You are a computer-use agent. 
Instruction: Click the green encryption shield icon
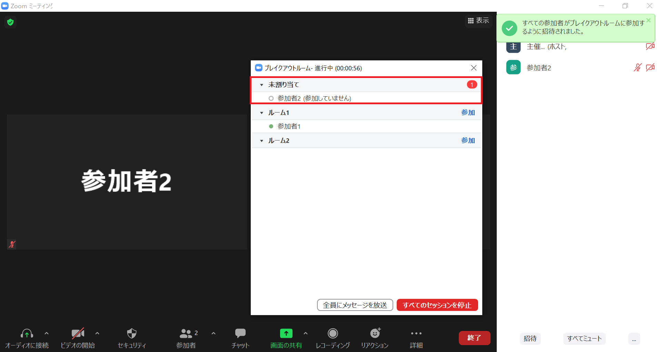click(10, 22)
